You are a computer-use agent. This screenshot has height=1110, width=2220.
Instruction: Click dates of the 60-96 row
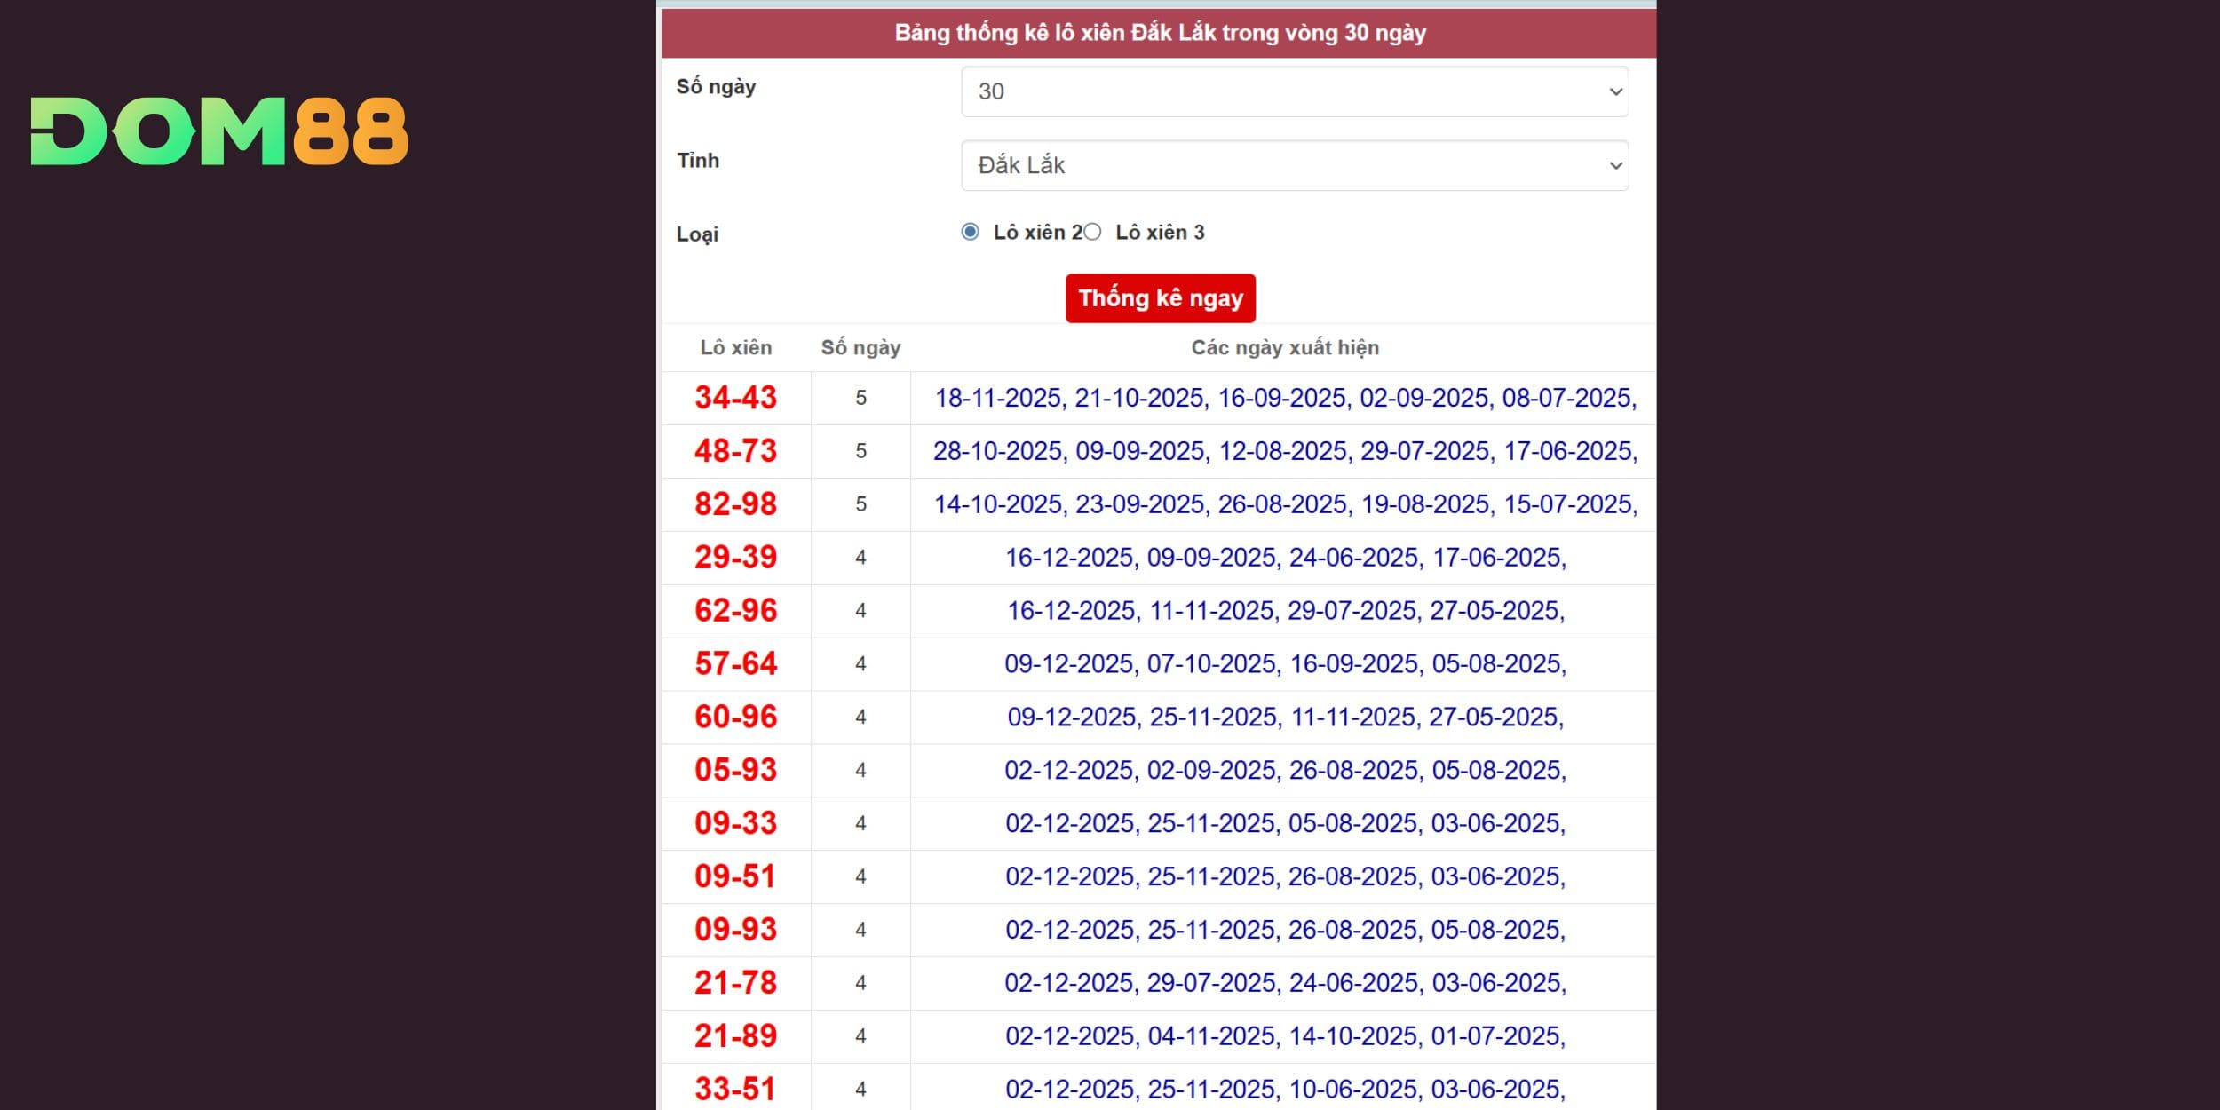click(x=1284, y=718)
